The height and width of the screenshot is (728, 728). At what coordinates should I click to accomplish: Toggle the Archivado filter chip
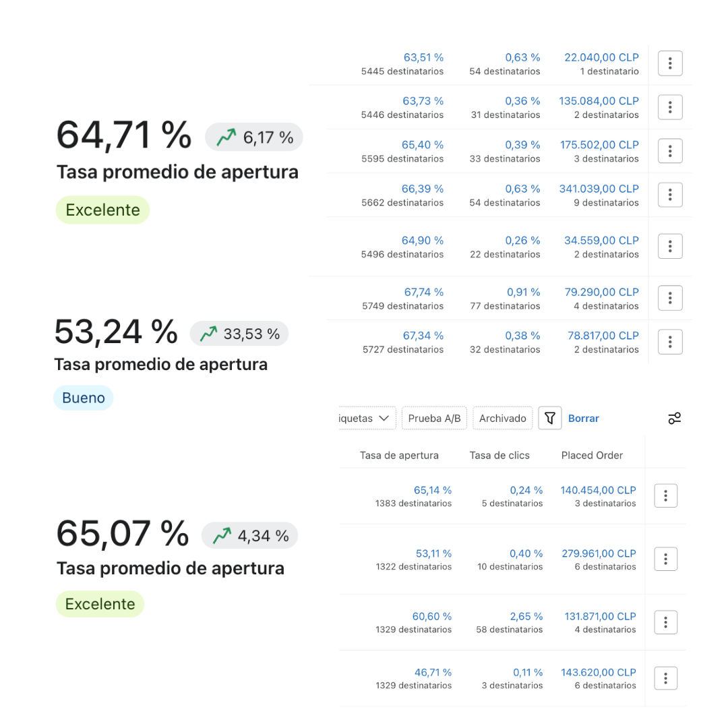[502, 418]
